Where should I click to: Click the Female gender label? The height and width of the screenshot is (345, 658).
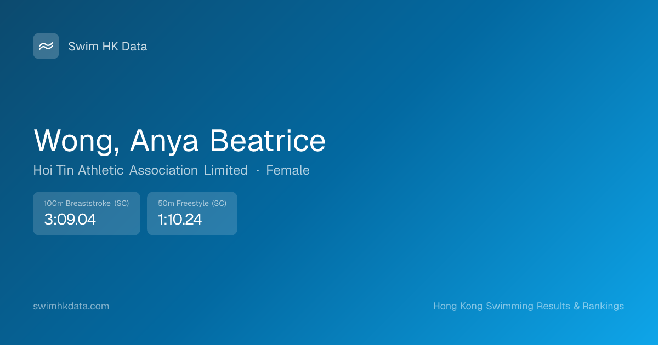pyautogui.click(x=288, y=170)
